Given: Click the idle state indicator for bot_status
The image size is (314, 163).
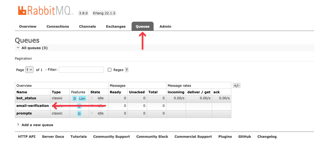Looking at the screenshot, I should [101, 98].
